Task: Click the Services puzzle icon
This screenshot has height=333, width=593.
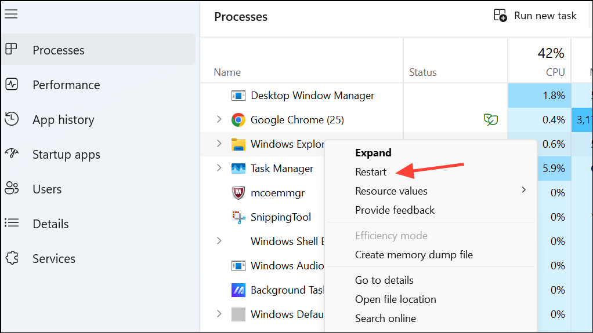Action: tap(11, 258)
